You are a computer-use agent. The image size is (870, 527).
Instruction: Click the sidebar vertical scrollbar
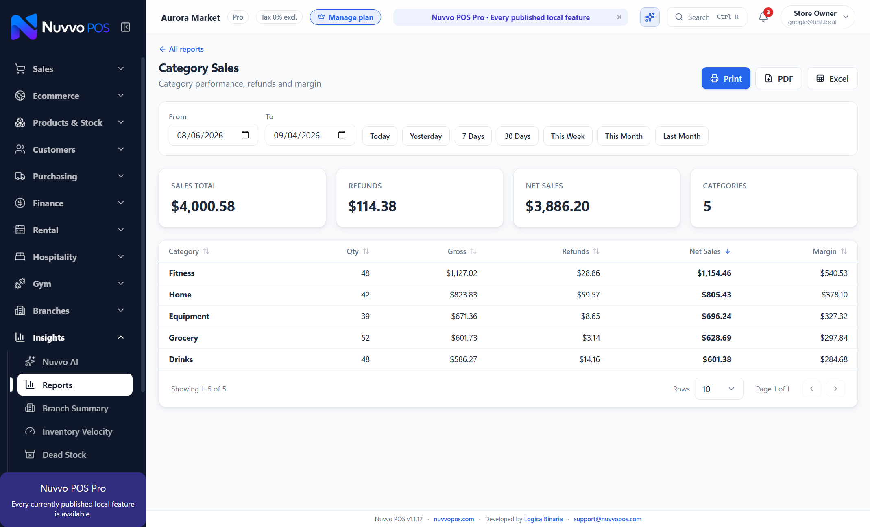[143, 224]
